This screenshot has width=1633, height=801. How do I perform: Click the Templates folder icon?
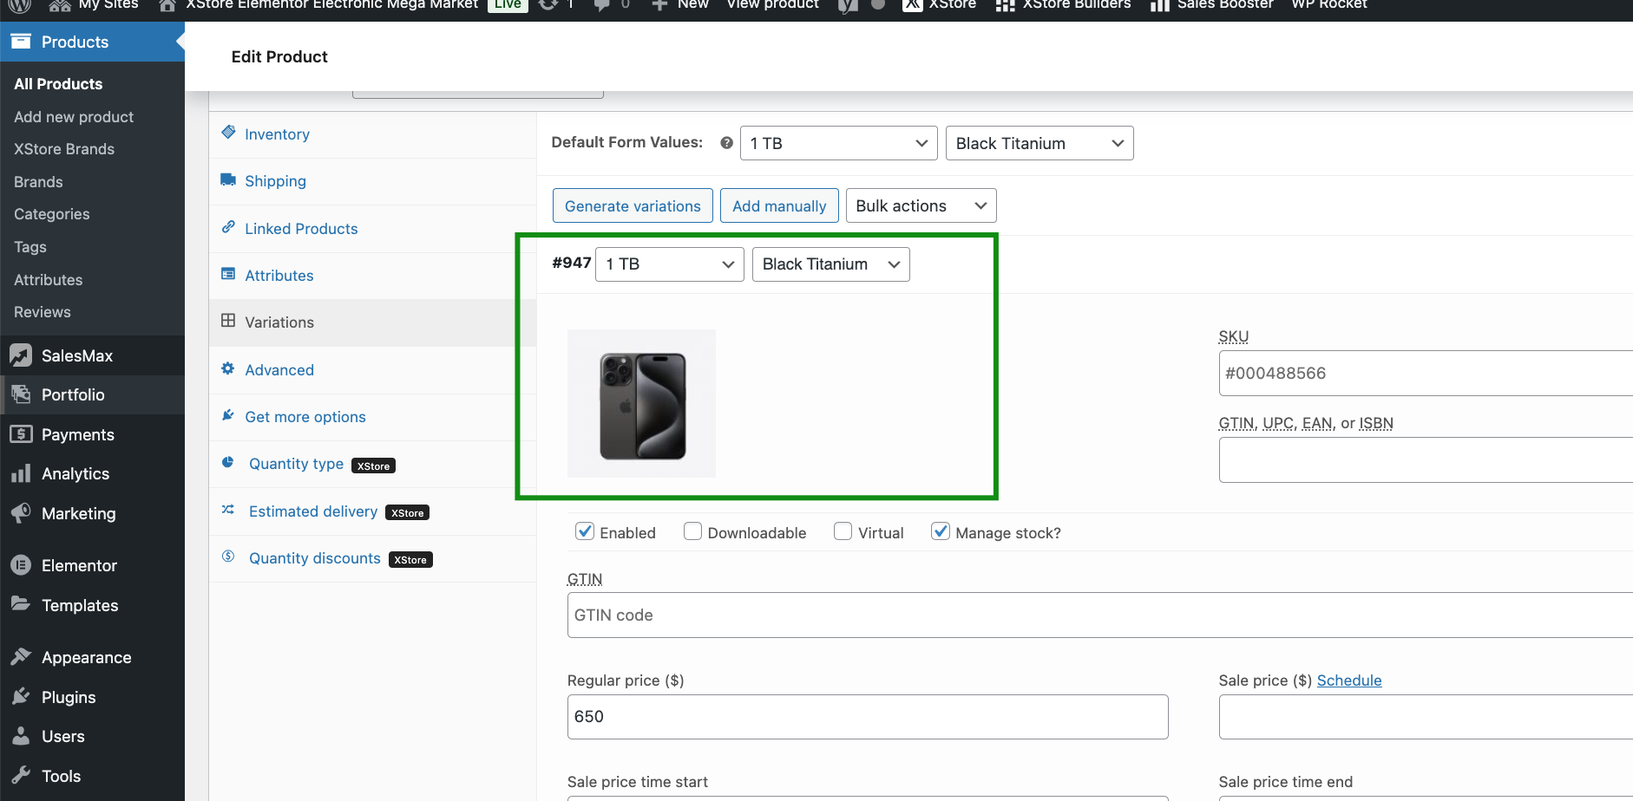21,604
